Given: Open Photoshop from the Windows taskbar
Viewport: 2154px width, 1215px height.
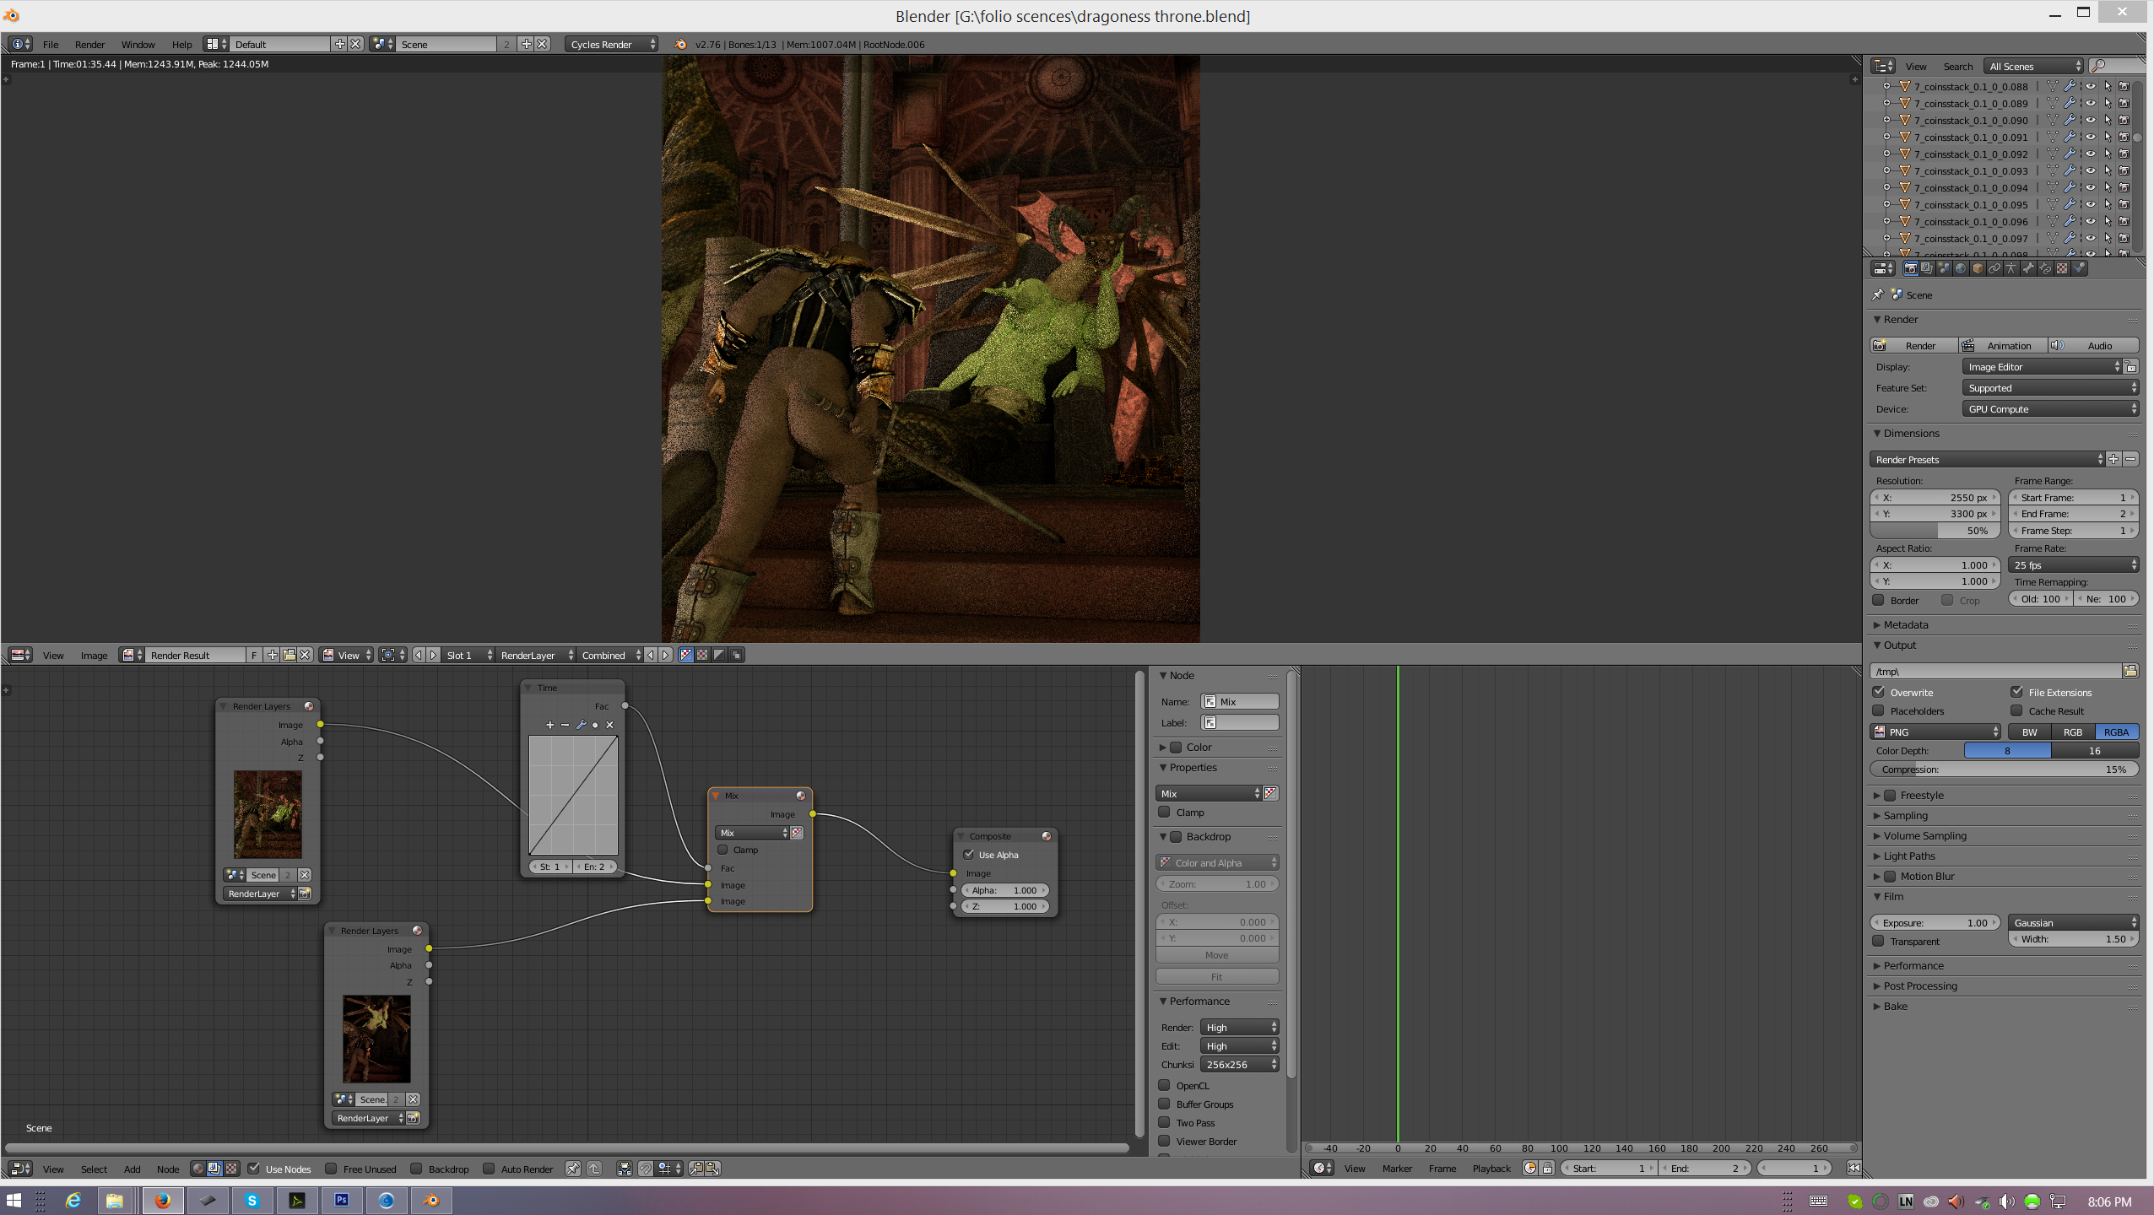Looking at the screenshot, I should tap(342, 1200).
